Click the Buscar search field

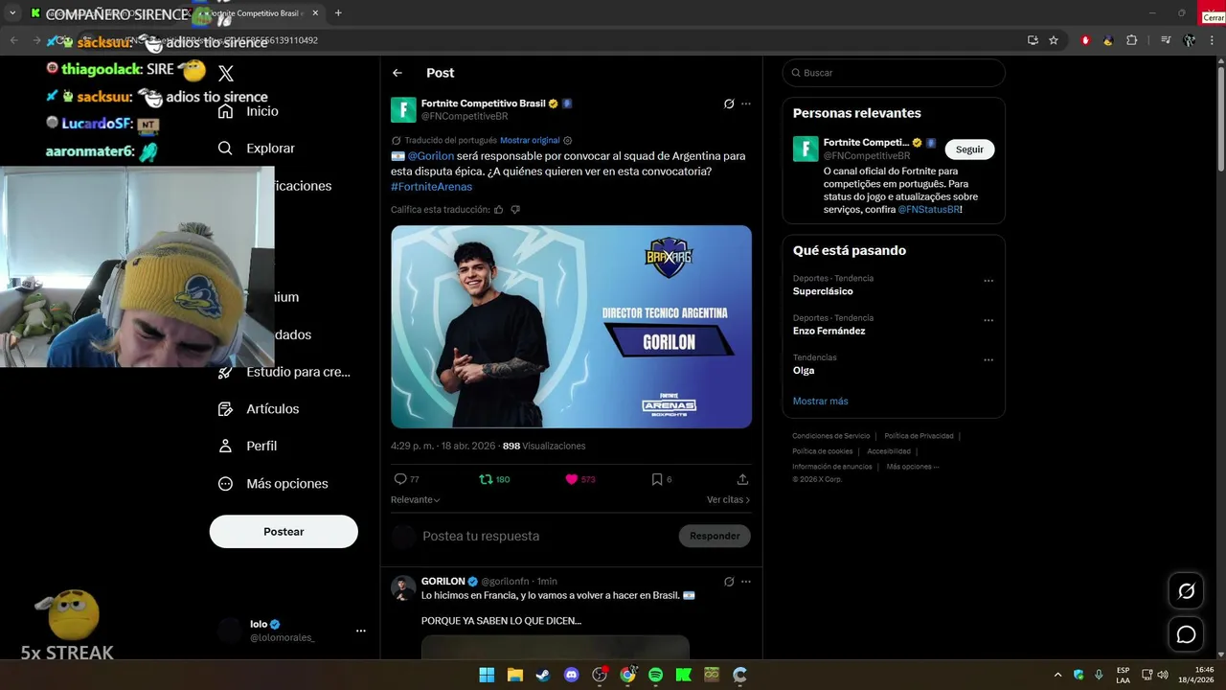click(x=894, y=73)
